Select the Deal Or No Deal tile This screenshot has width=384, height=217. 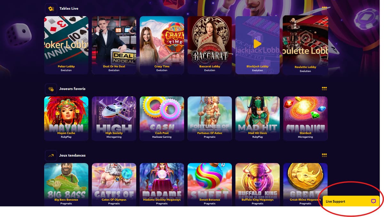coord(114,45)
